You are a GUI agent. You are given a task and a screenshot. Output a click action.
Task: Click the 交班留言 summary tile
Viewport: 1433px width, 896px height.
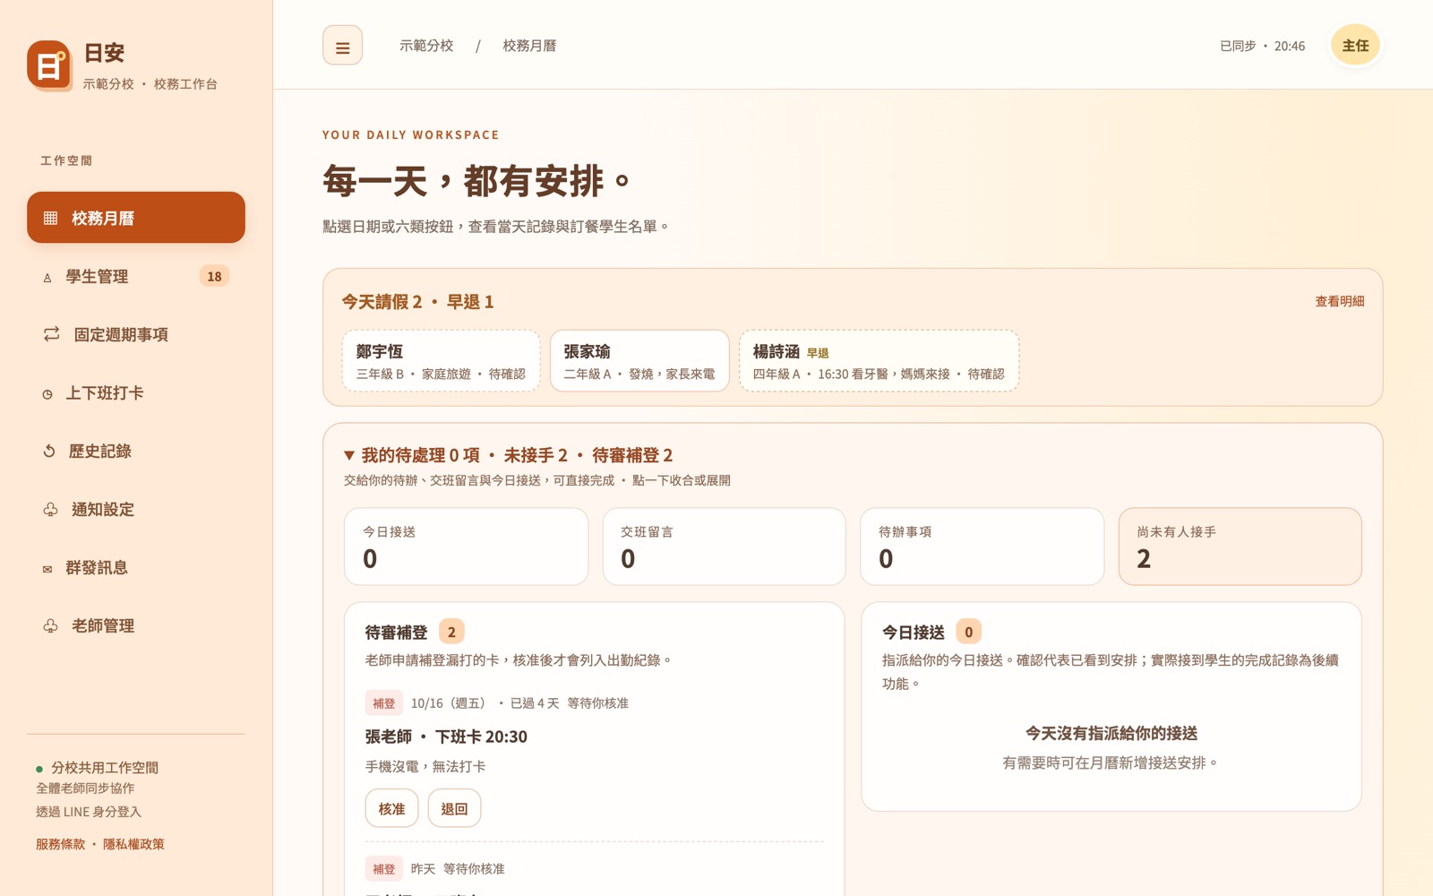point(725,547)
